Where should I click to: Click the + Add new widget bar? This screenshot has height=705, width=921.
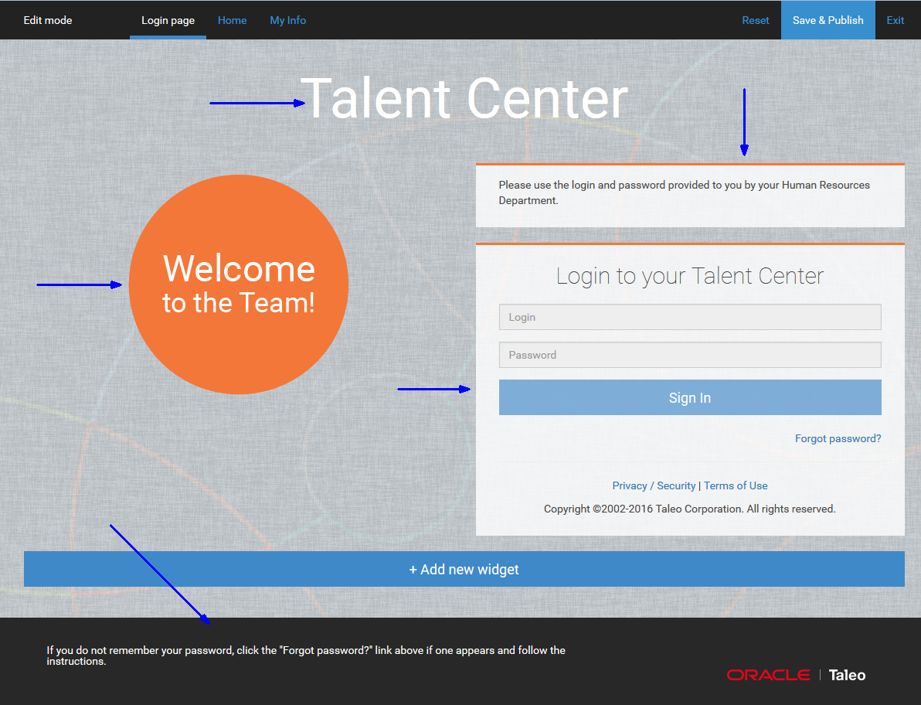pos(464,569)
